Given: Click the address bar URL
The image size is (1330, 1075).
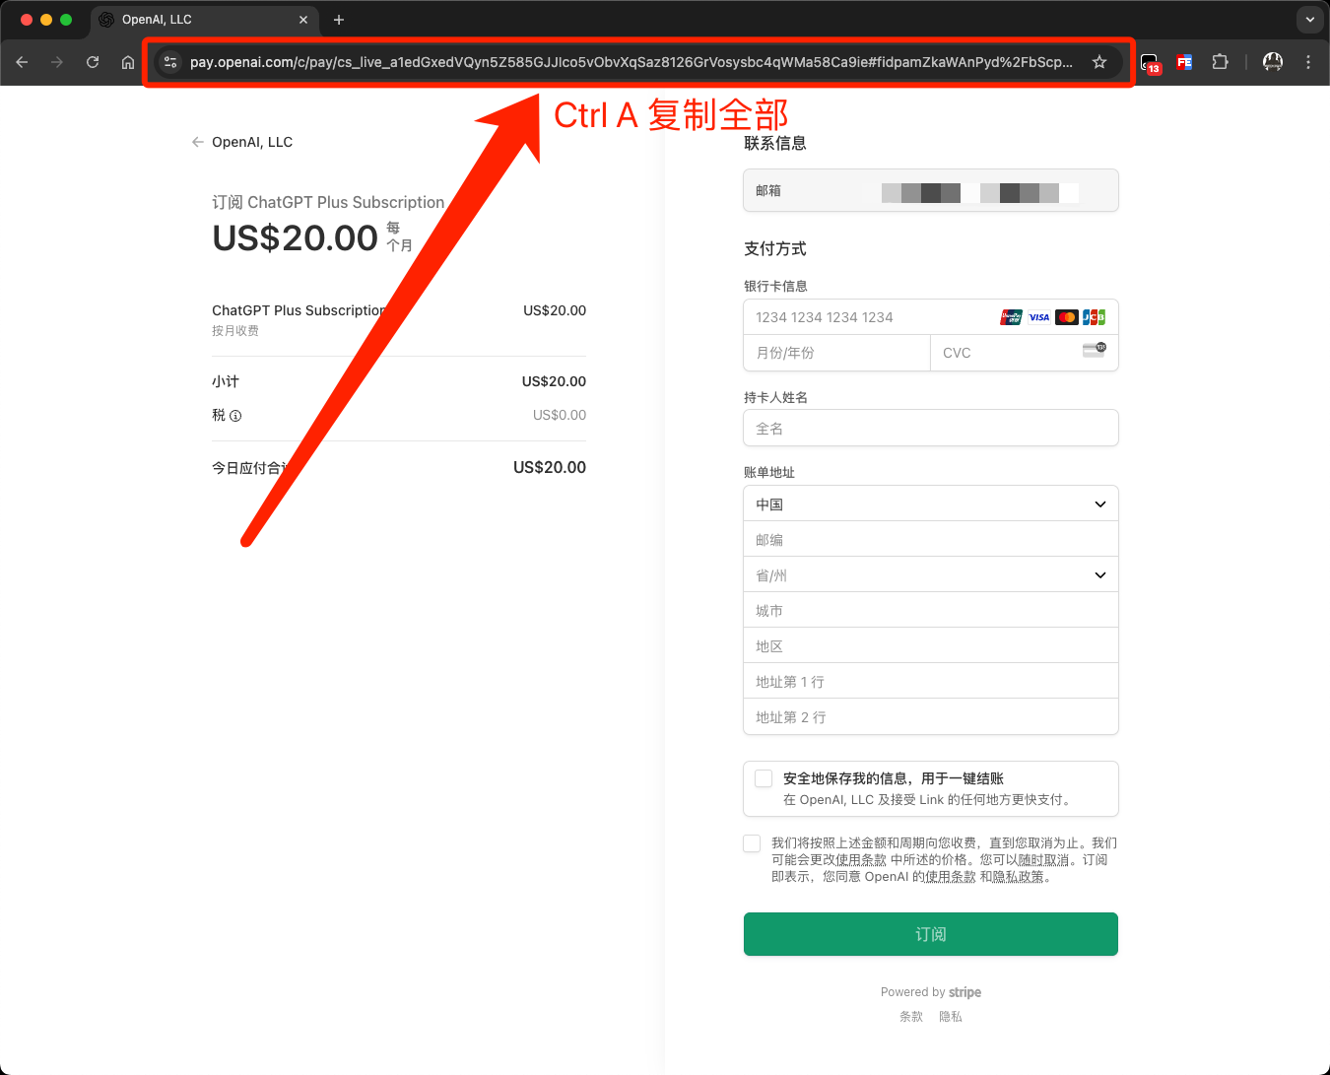Looking at the screenshot, I should (631, 62).
